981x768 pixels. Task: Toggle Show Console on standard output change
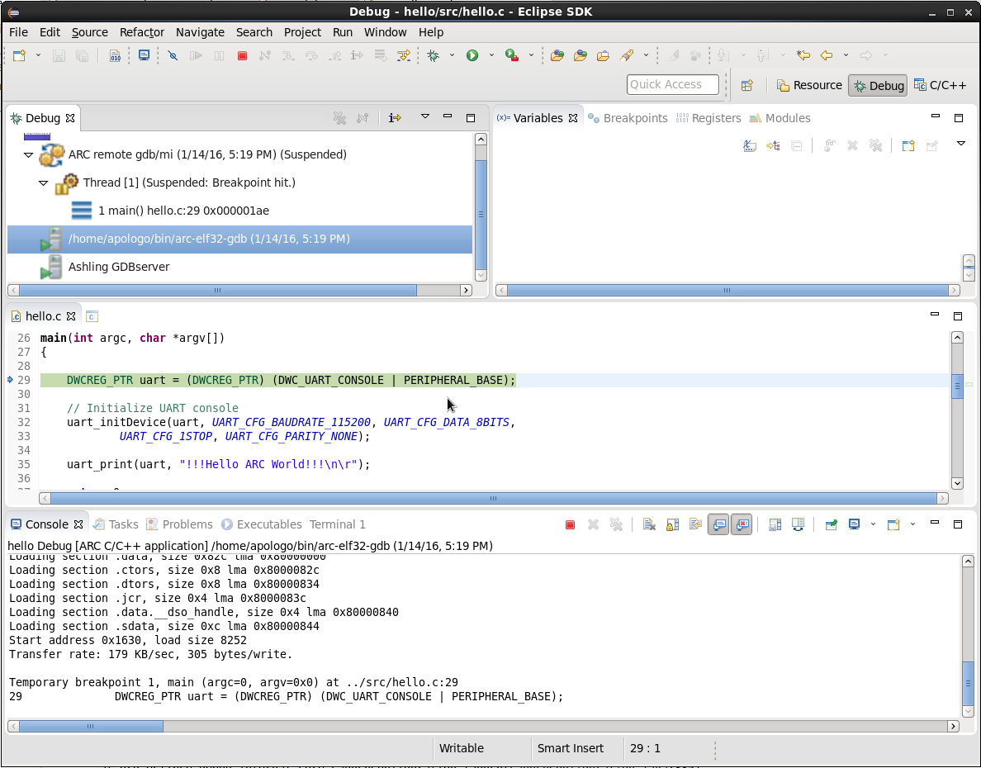point(719,524)
